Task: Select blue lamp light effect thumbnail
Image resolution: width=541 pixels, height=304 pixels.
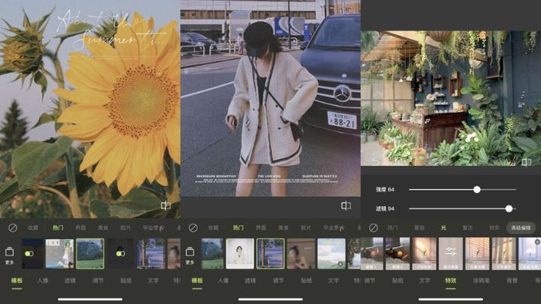Action: click(530, 253)
